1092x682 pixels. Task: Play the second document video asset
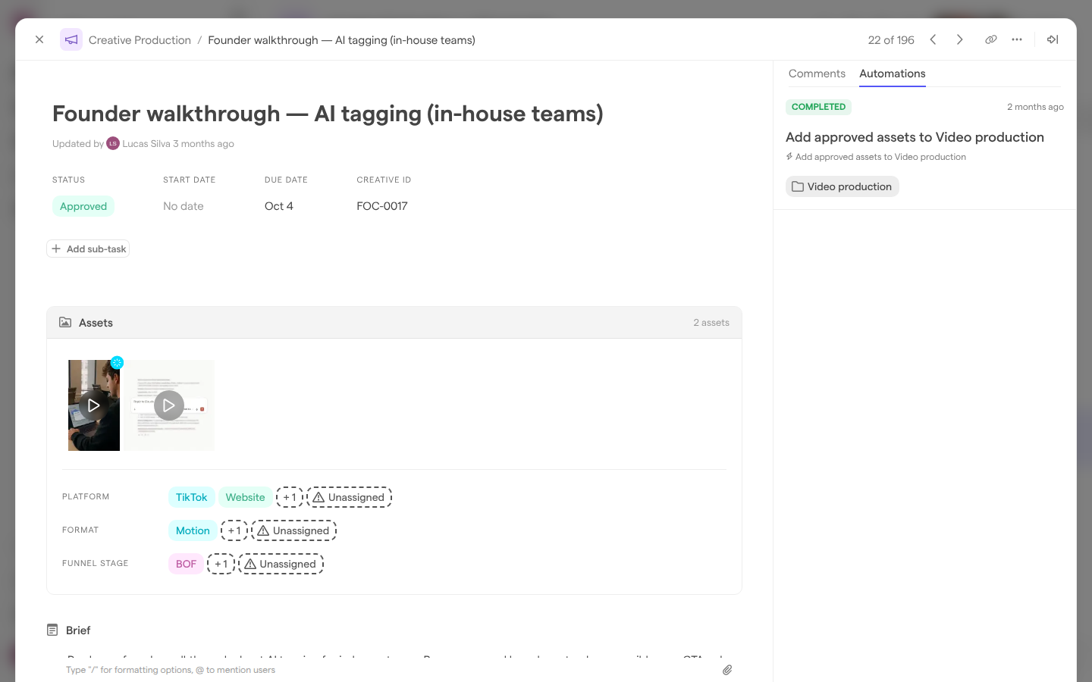click(x=169, y=405)
